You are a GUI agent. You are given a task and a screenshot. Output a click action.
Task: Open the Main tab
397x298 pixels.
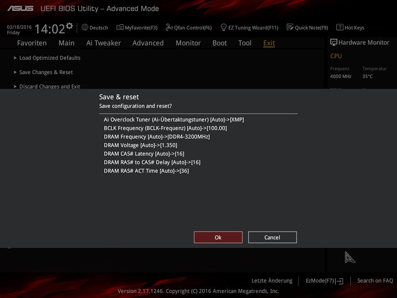[x=66, y=43]
